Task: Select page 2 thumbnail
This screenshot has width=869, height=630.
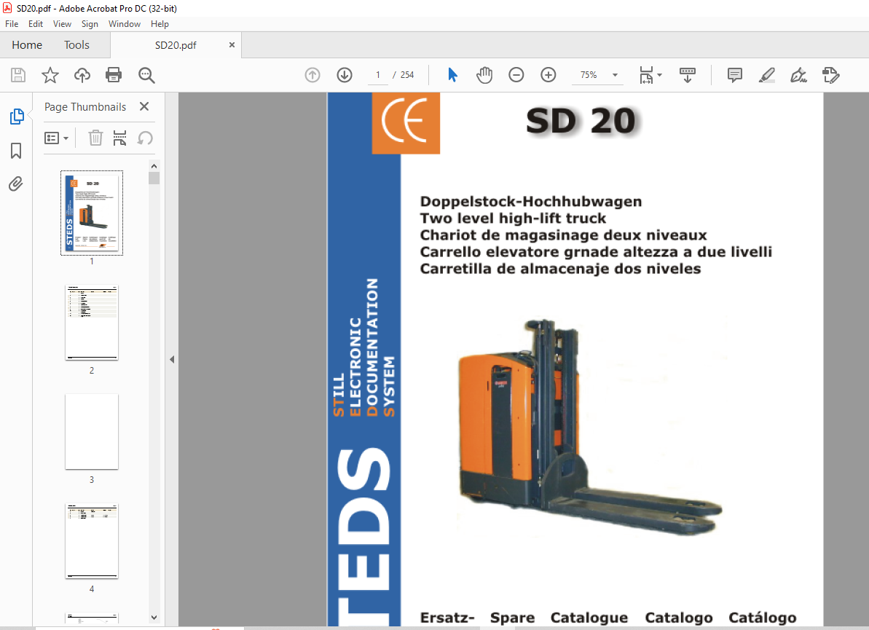Action: pyautogui.click(x=92, y=323)
